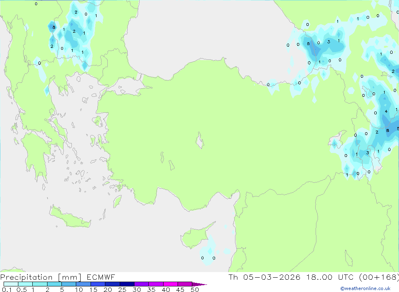Viewport: 399px width, 292px height.
Task: Select the 5–10 mm blue legend swatch
Action: 69,284
